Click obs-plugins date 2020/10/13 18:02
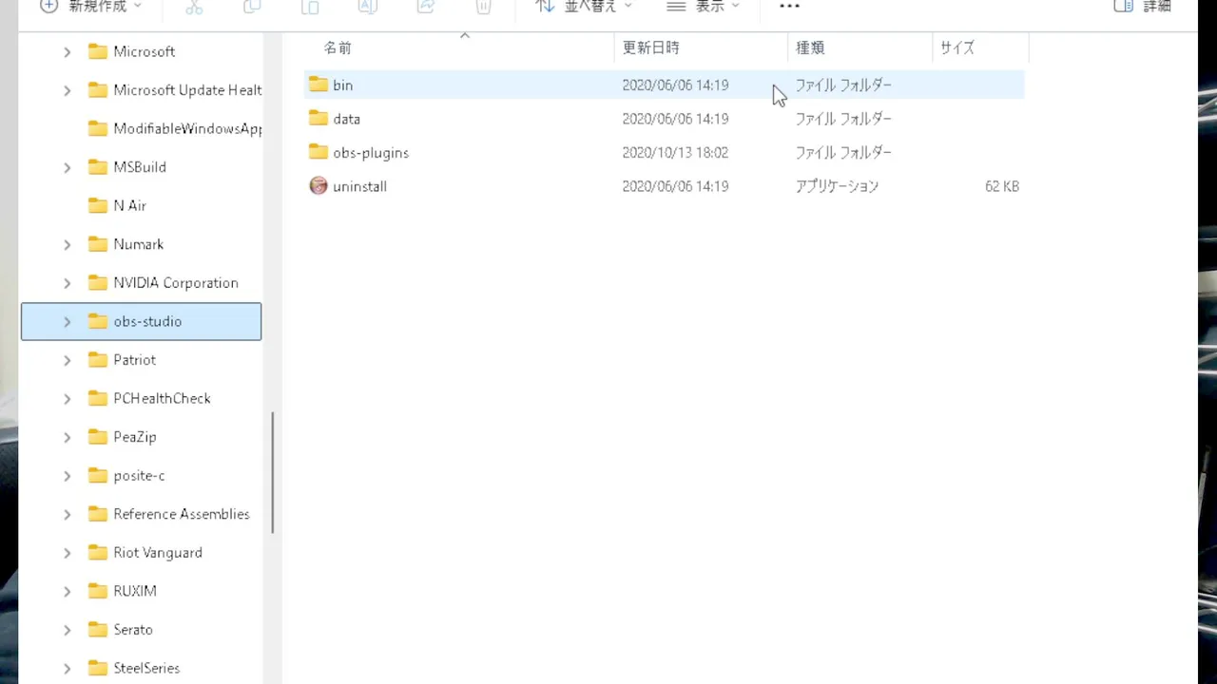The width and height of the screenshot is (1217, 684). click(675, 152)
